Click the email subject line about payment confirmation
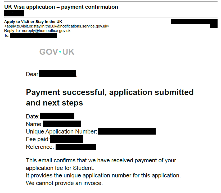This screenshot has width=221, height=193. click(61, 7)
